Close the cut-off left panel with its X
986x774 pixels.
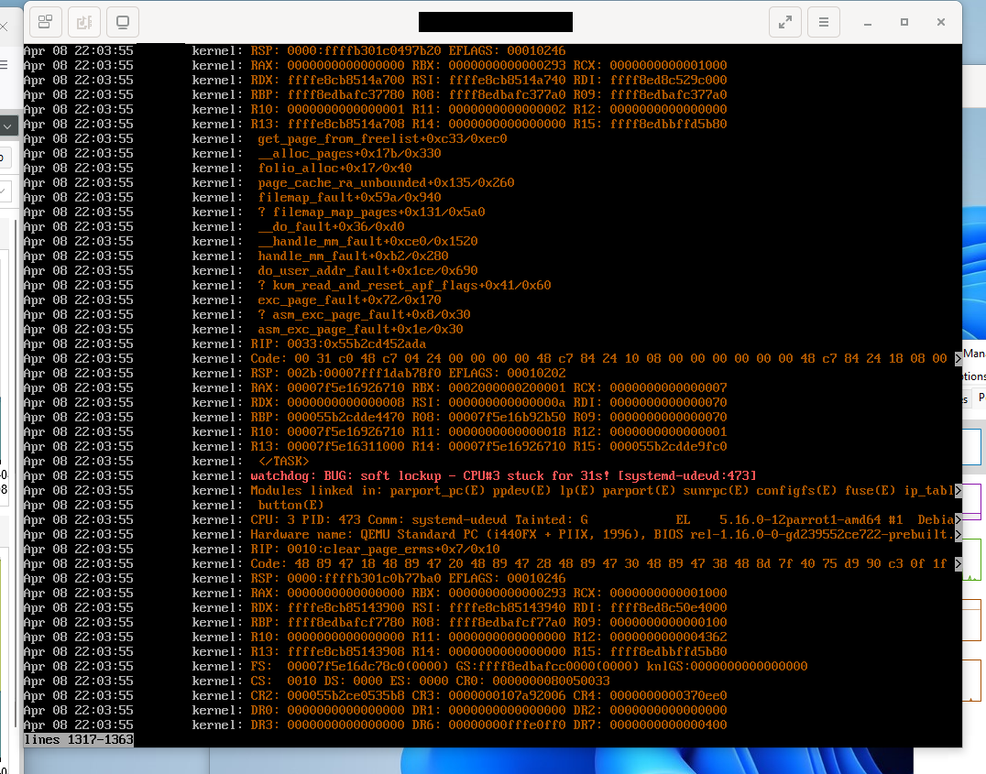coord(5,27)
